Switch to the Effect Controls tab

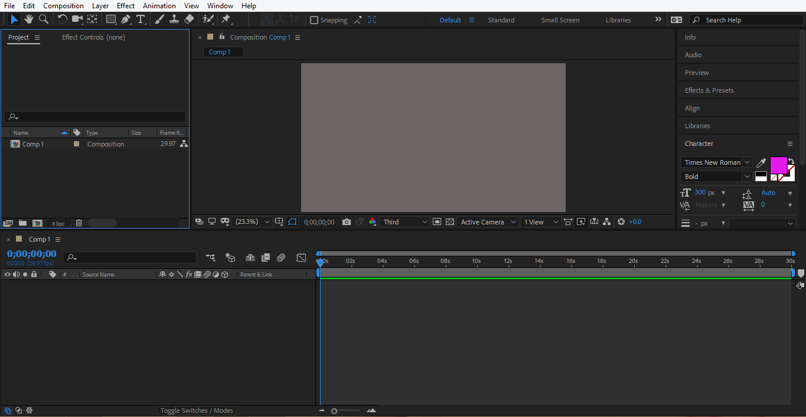pos(94,37)
